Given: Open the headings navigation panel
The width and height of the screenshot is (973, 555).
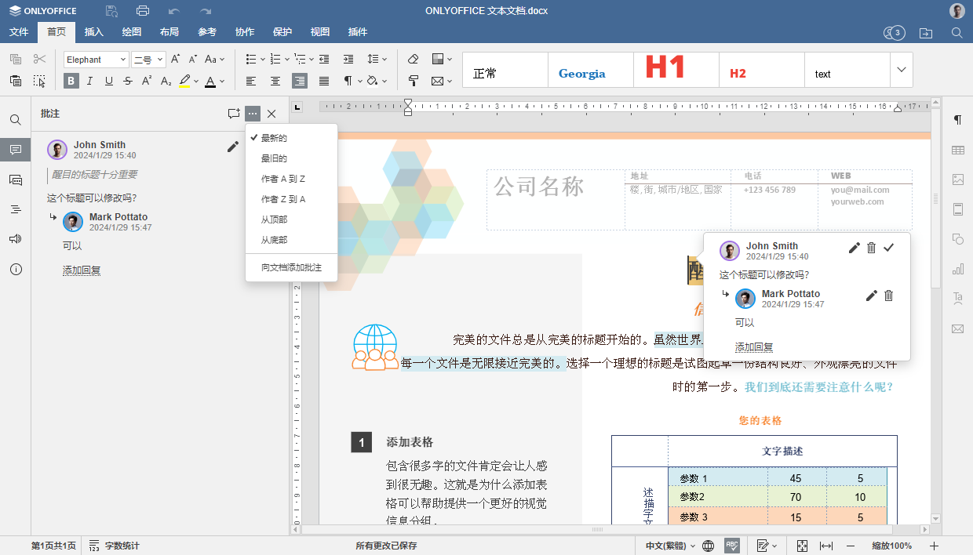Looking at the screenshot, I should coord(16,209).
